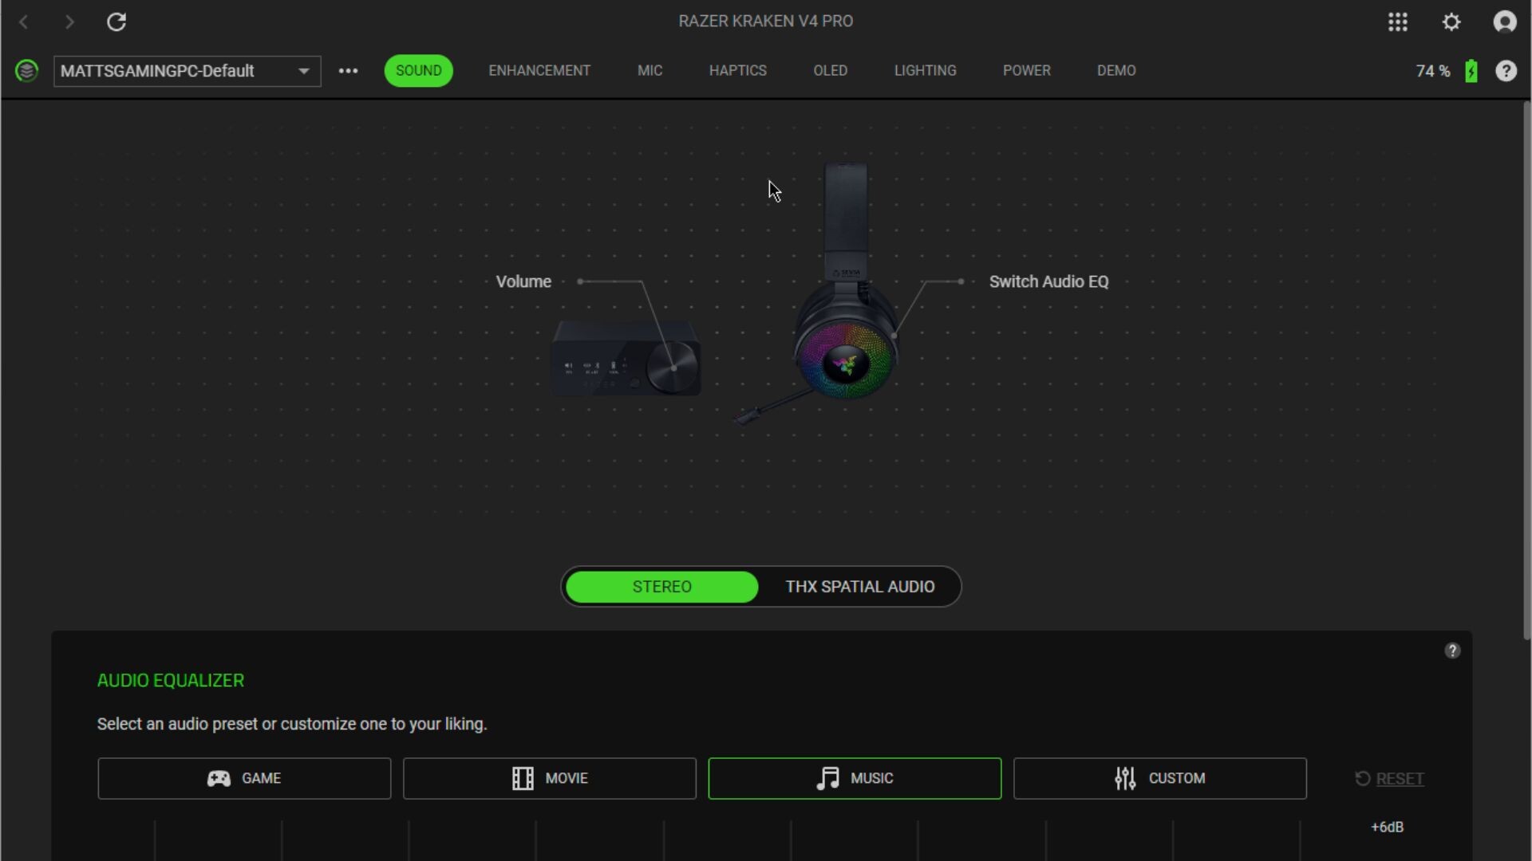1532x861 pixels.
Task: Select the SOUND tab
Action: (418, 71)
